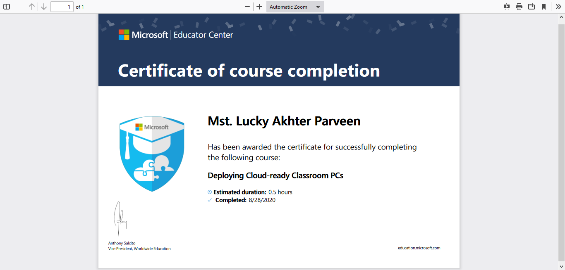565x270 pixels.
Task: Click the scrollbar up arrow
Action: (x=562, y=17)
